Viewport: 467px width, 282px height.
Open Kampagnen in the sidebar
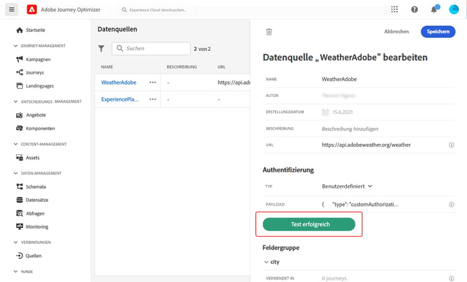click(x=34, y=59)
